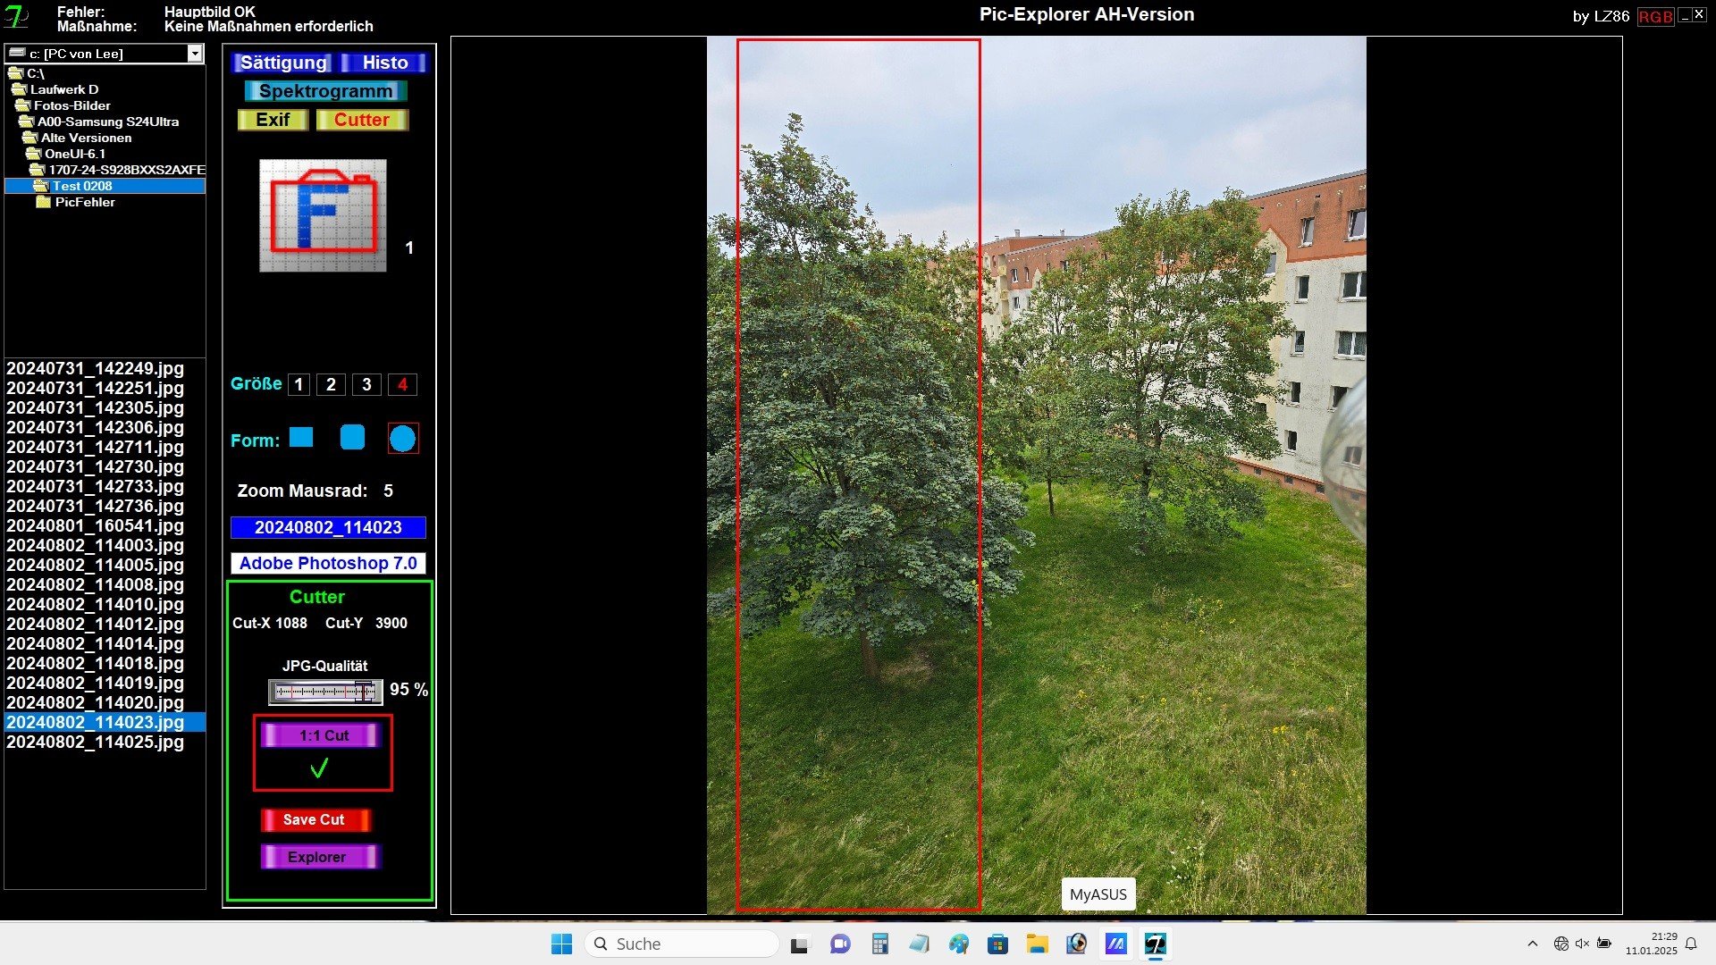The width and height of the screenshot is (1716, 965).
Task: Open MyASUS from the taskbar
Action: (x=1115, y=944)
